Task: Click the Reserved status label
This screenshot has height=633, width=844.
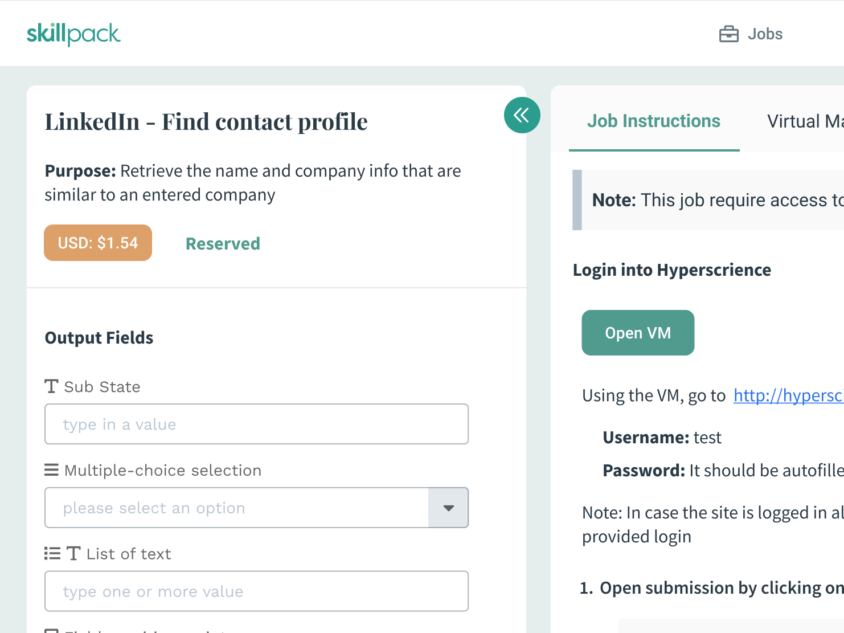Action: click(x=223, y=244)
